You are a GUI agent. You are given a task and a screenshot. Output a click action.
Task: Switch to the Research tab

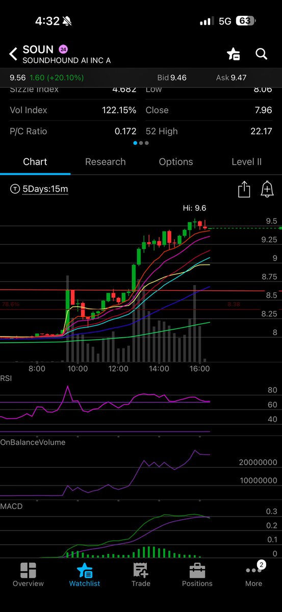[x=106, y=162]
